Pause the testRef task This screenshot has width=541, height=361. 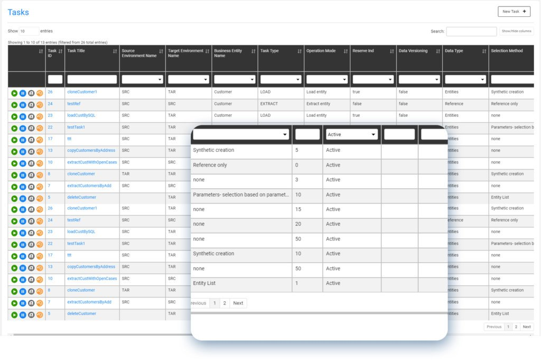(22, 104)
